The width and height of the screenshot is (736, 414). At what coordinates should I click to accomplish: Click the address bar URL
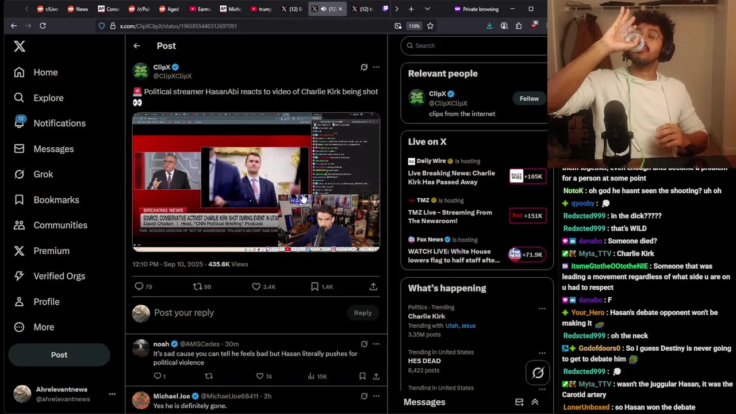coord(178,26)
